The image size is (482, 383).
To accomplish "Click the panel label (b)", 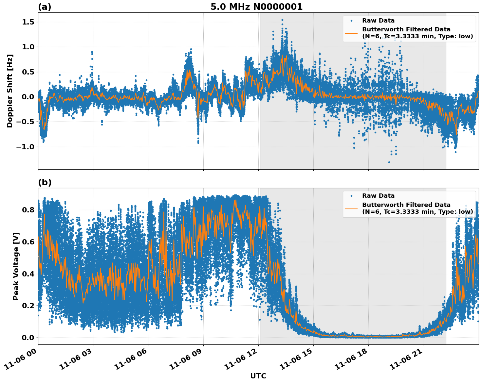I will pyautogui.click(x=45, y=182).
